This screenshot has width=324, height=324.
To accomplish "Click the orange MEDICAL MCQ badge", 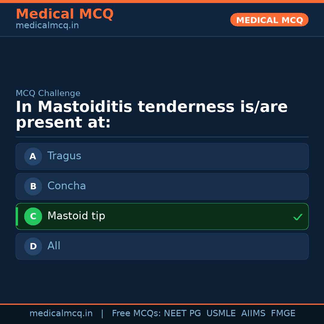I will pyautogui.click(x=269, y=20).
